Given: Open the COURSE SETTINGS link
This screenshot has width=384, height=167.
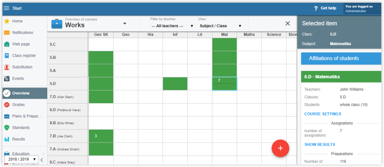Looking at the screenshot, I should click(323, 114).
